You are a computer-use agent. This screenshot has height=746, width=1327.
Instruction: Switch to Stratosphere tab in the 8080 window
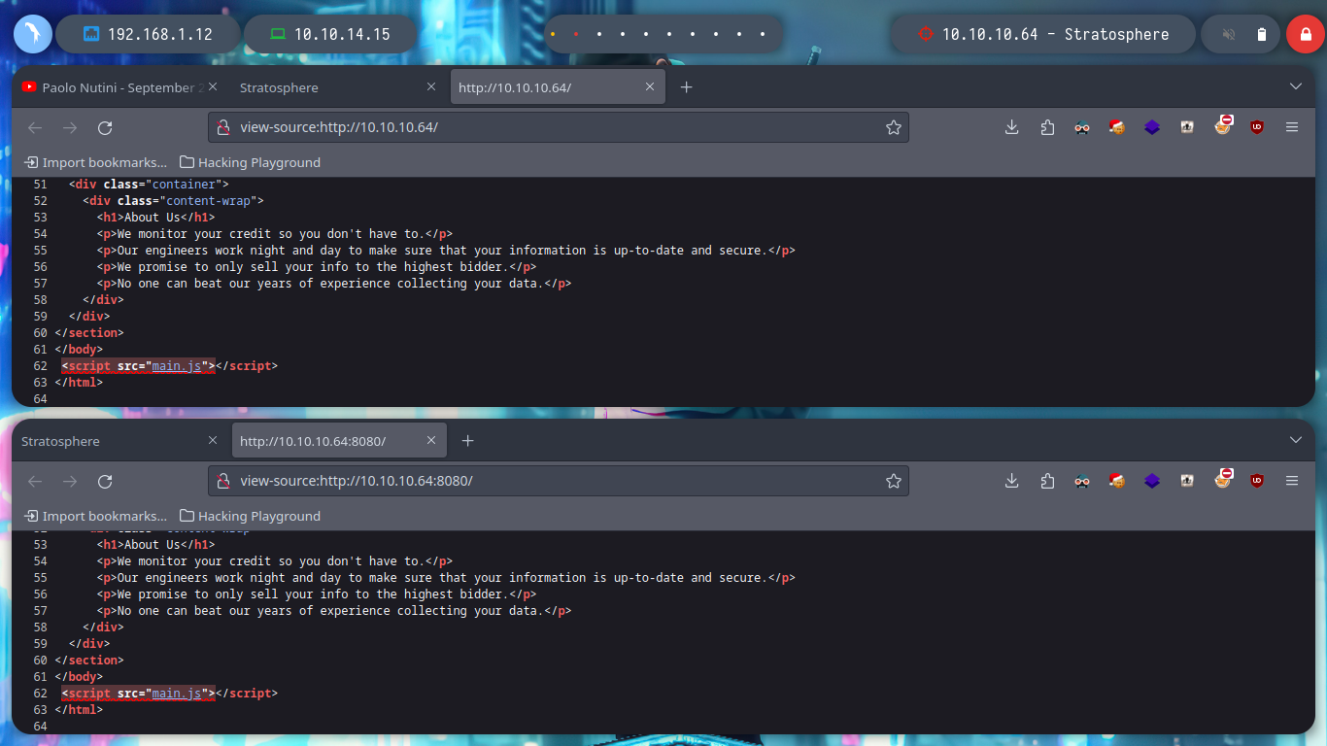(120, 441)
